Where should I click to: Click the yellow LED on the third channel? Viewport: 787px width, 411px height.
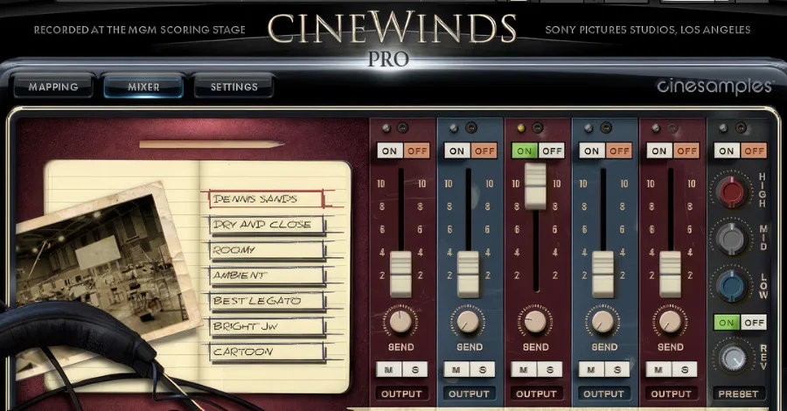pos(521,129)
